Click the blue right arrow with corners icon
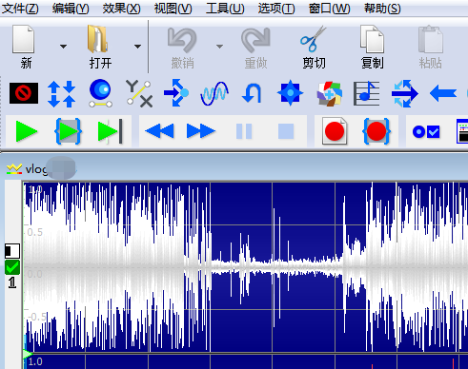The image size is (468, 369). click(x=405, y=93)
